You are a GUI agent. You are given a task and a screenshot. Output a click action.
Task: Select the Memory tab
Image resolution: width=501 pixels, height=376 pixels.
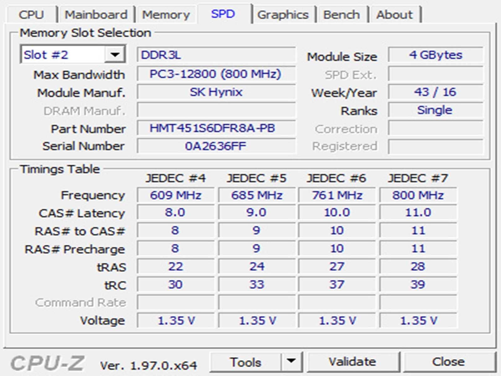point(166,15)
